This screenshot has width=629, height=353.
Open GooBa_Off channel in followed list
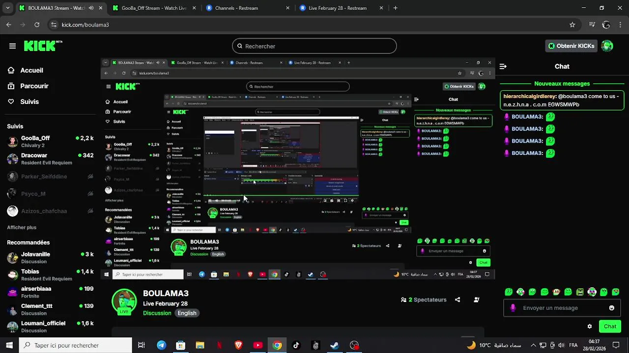(x=50, y=142)
